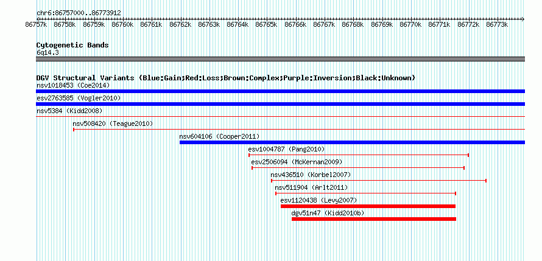Select the blue esv2763585 gain bar

point(280,104)
